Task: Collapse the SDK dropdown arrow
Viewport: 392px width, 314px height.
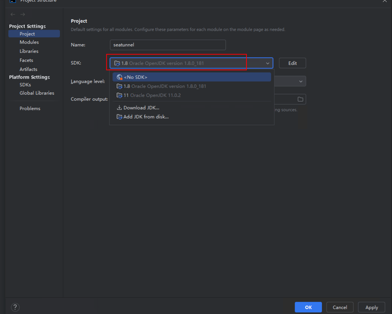Action: 268,63
